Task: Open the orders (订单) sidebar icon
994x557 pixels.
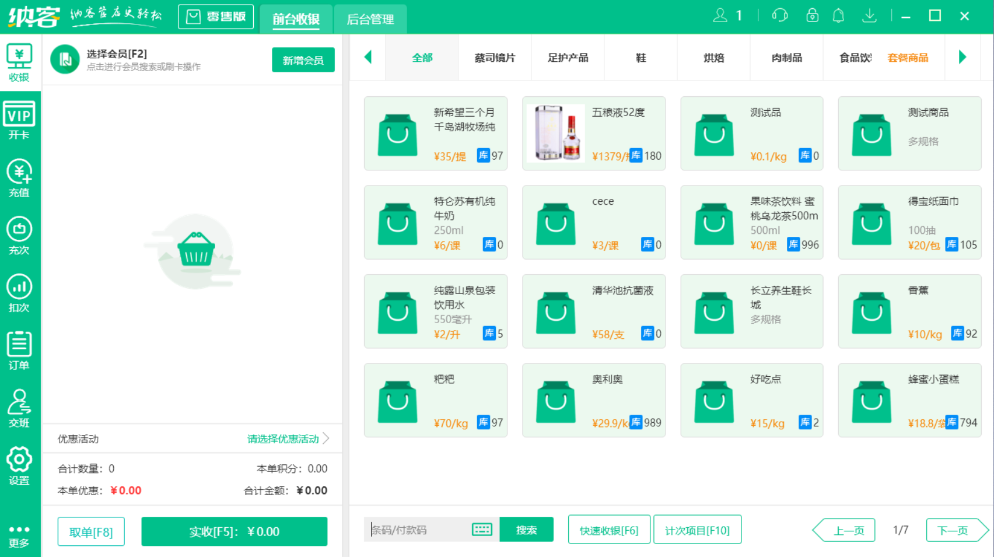Action: coord(19,351)
